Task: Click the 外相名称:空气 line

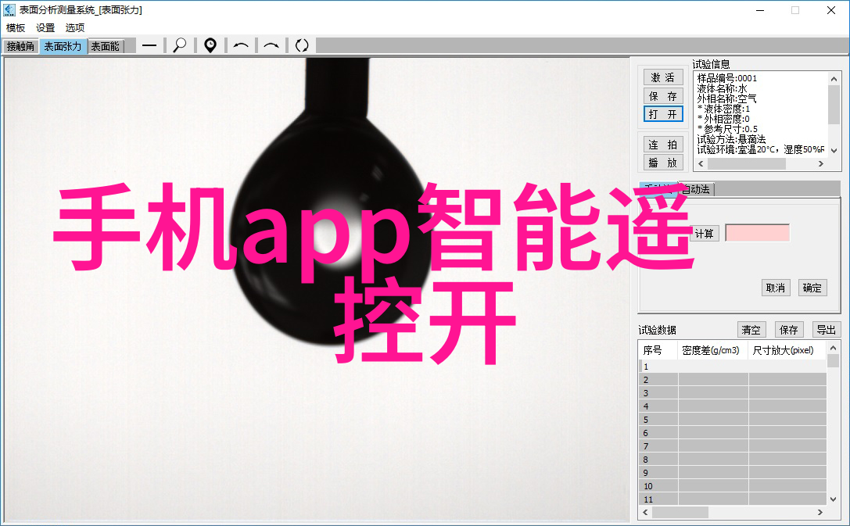Action: click(727, 98)
